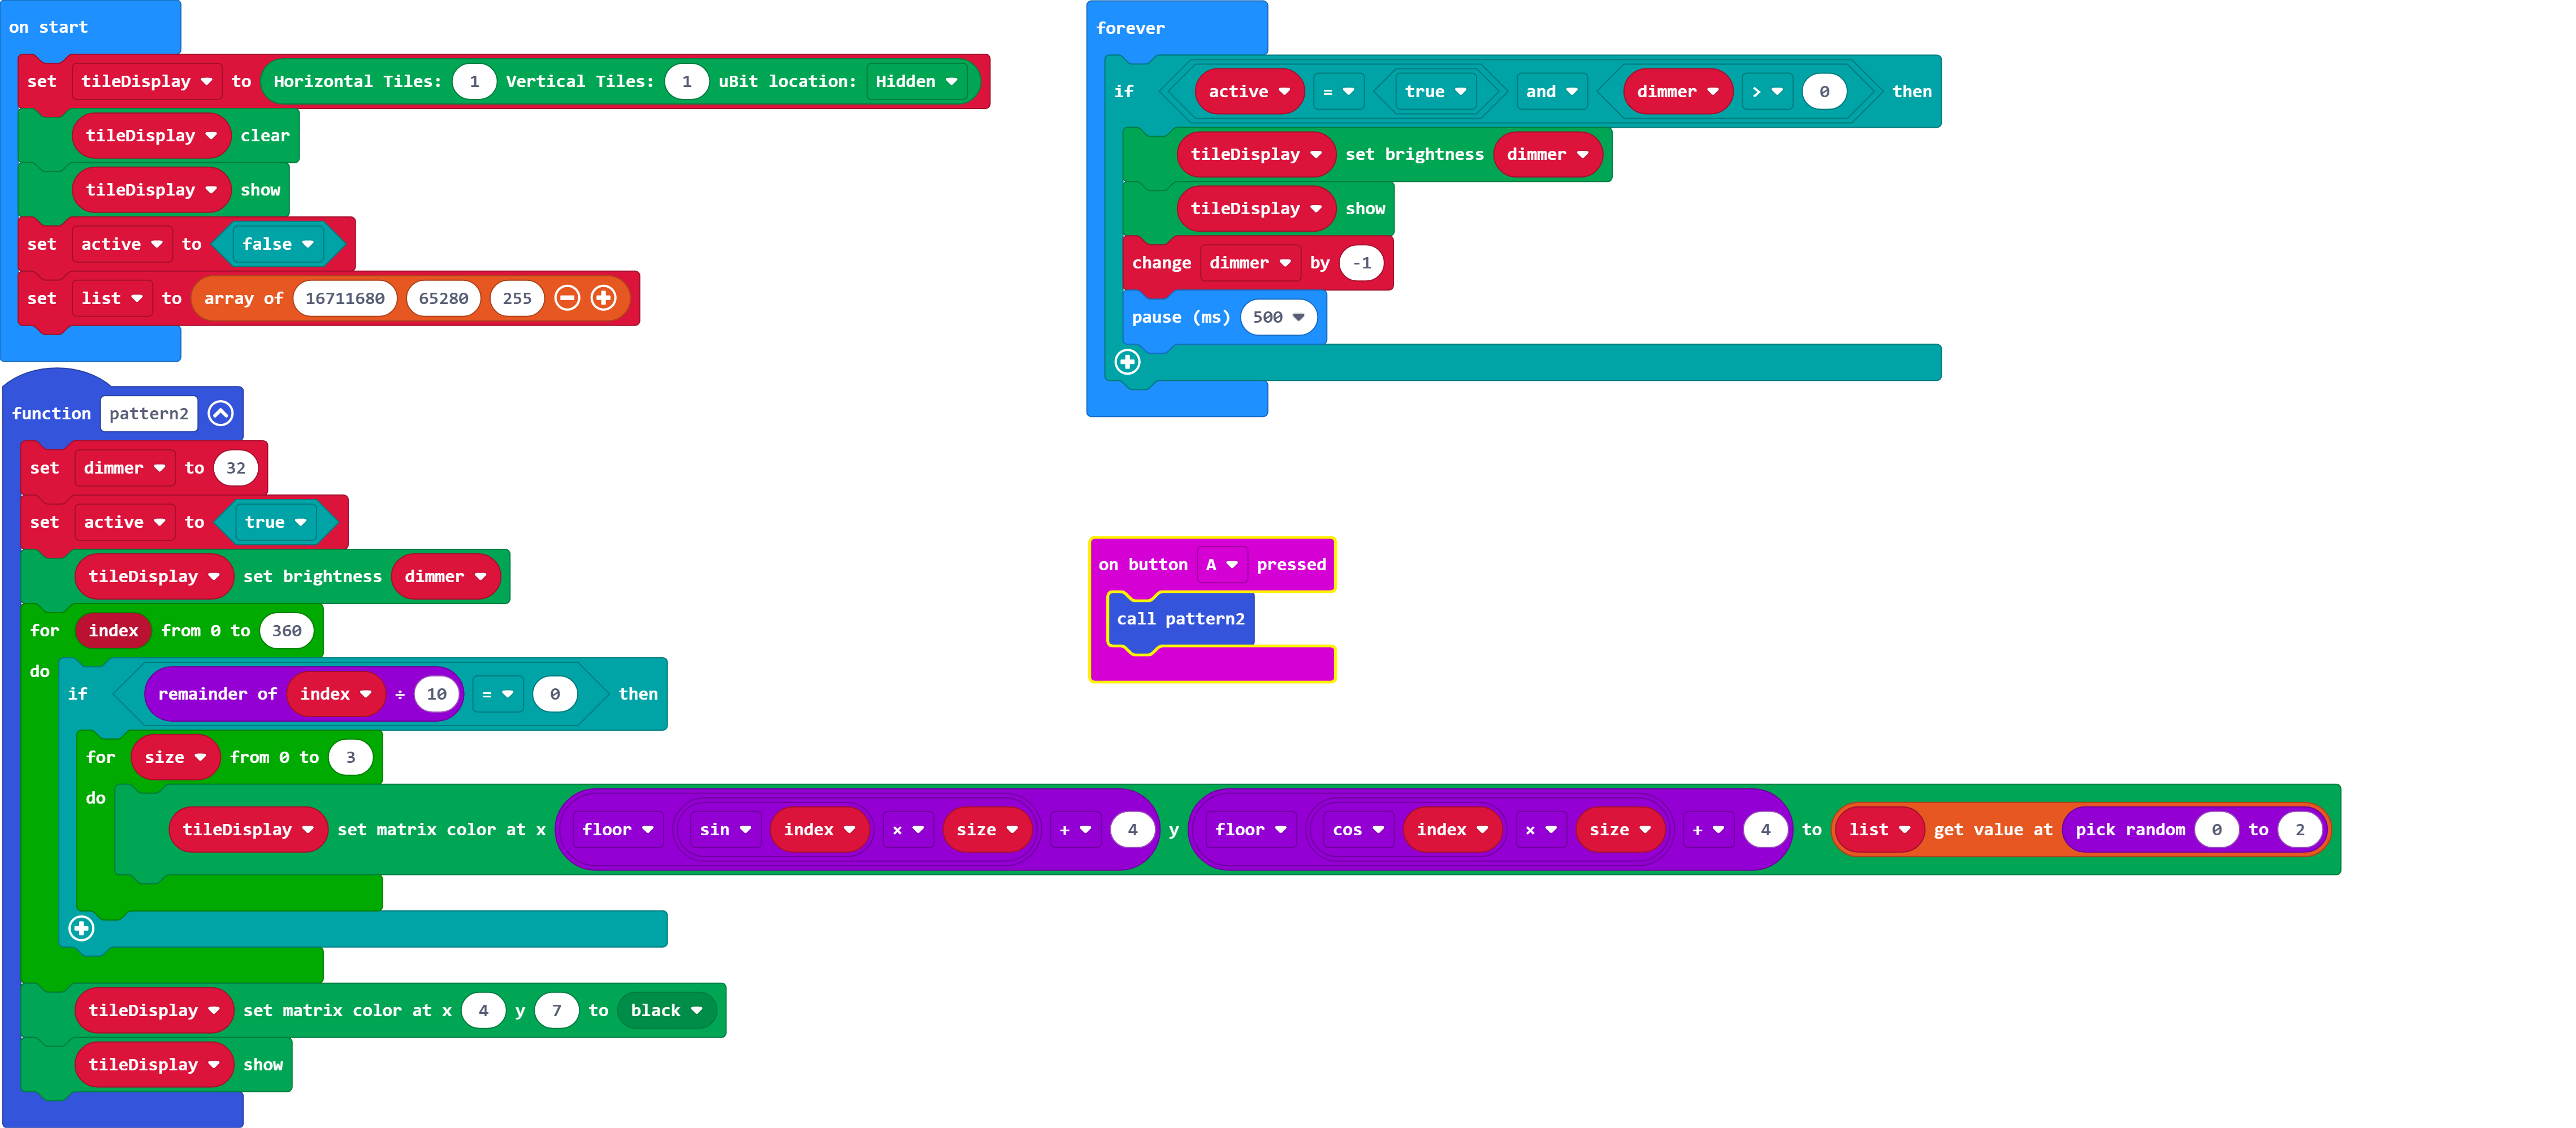Change true dropdown in forever condition
This screenshot has width=2576, height=1128.
pyautogui.click(x=1435, y=91)
